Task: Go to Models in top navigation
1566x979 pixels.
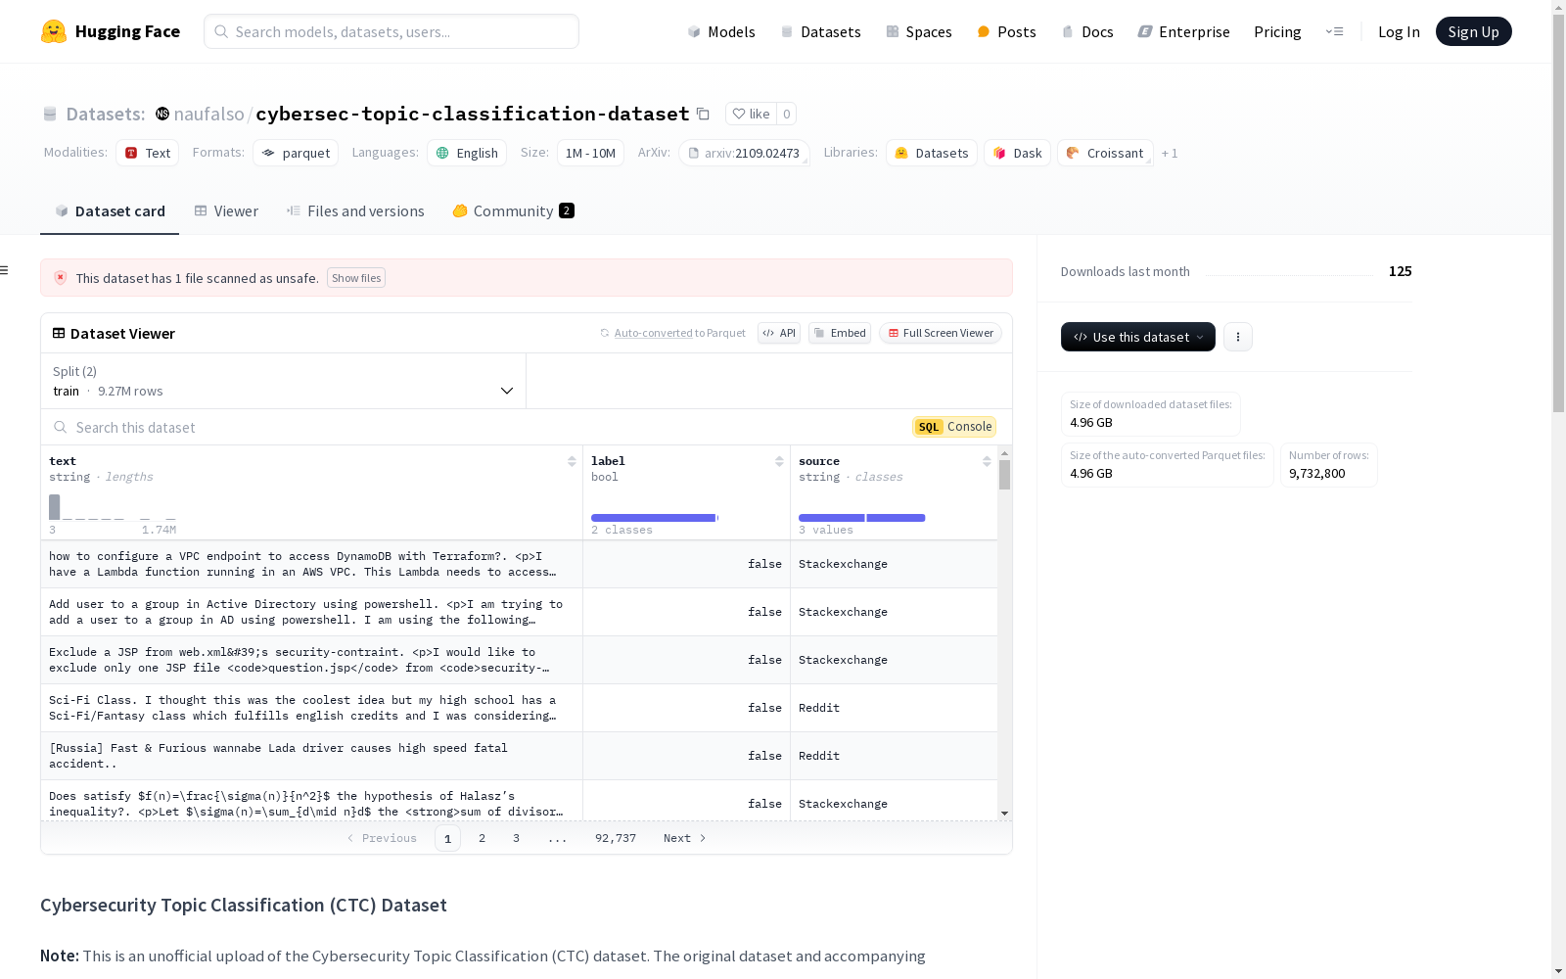Action: 721,31
